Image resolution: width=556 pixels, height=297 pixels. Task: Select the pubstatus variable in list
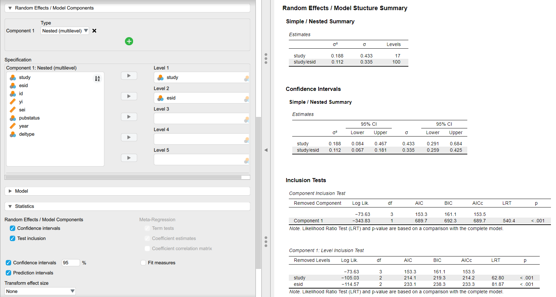[29, 118]
